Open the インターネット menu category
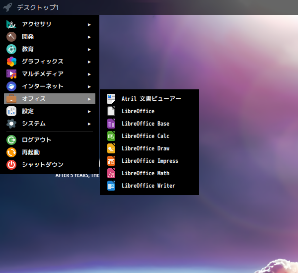This screenshot has width=298, height=273. 50,86
